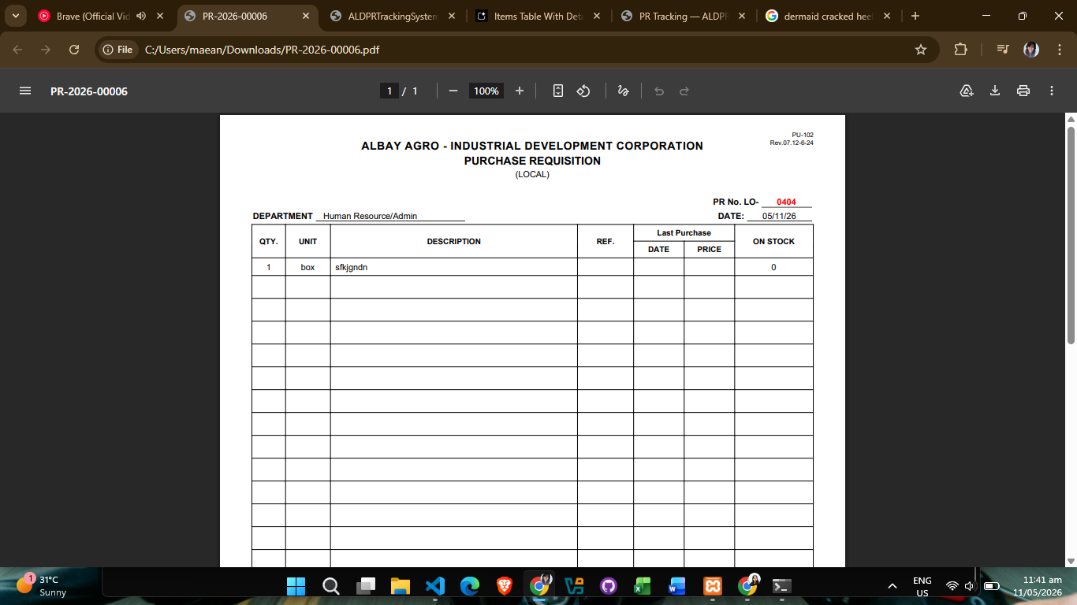Download the PR-2026-00006 PDF
The width and height of the screenshot is (1077, 605).
(x=995, y=91)
